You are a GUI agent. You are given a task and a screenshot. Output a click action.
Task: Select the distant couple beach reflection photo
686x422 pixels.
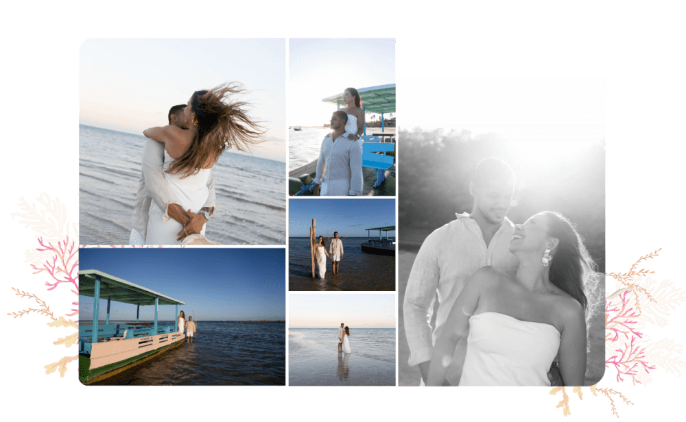[x=342, y=339]
